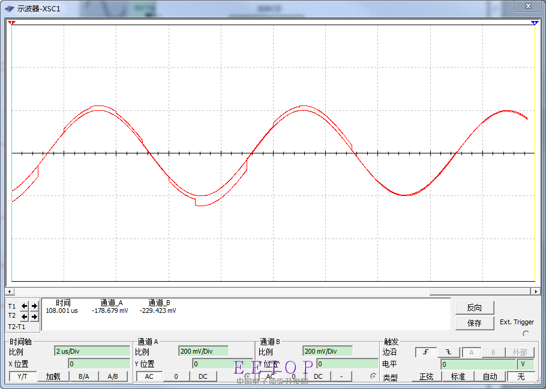Choose trigger source A button
This screenshot has height=389, width=546.
coord(472,352)
